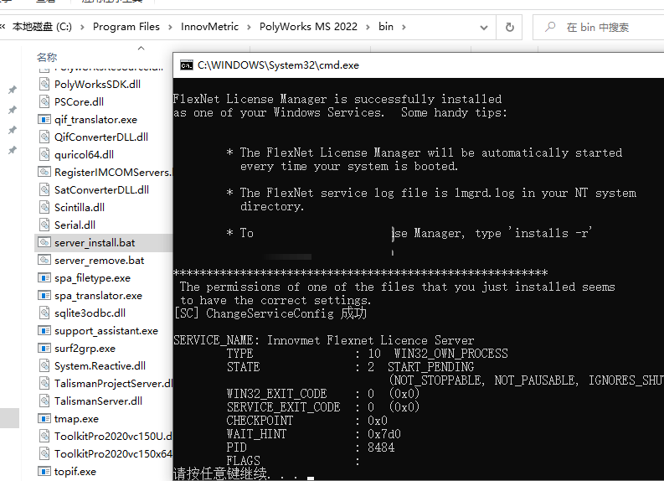
Task: Go to 本地磁盘 (C:) breadcrumb
Action: [42, 27]
